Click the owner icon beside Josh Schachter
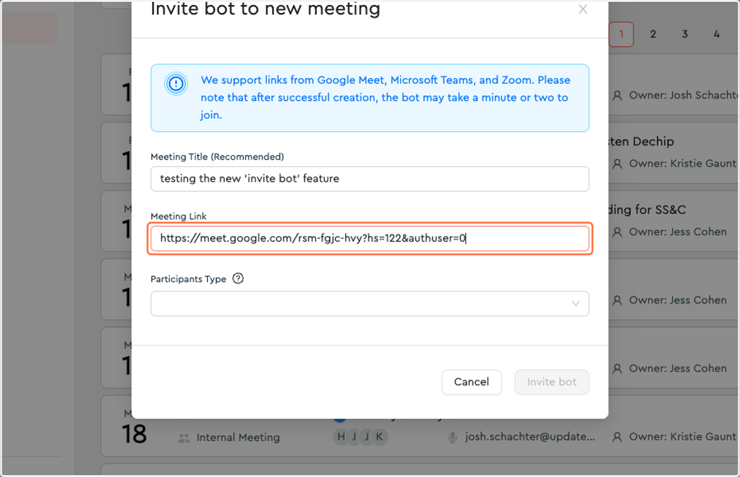 [x=617, y=96]
